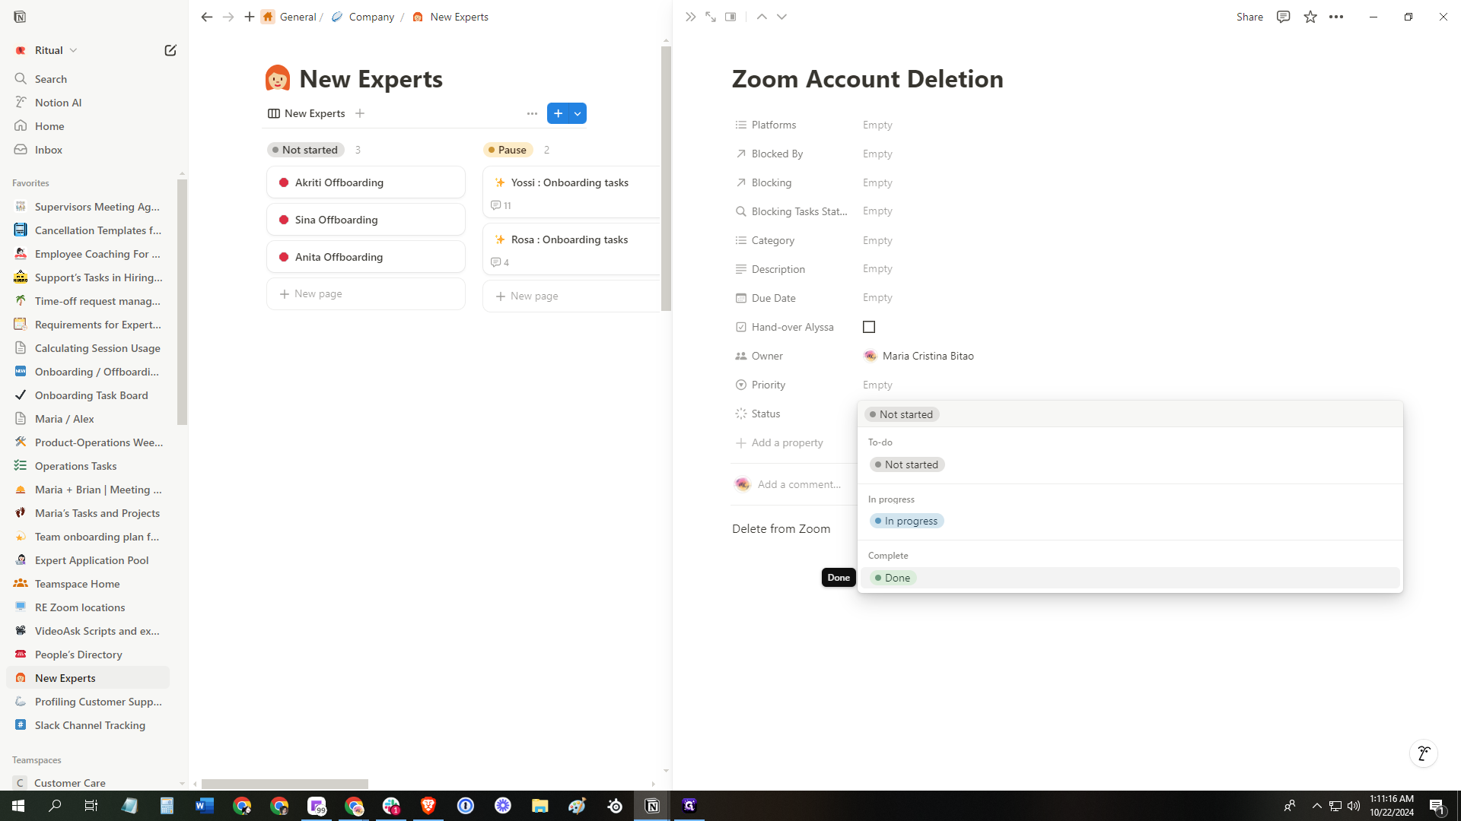Click the Zoom Account Deletion title
Screen dimensions: 1461x821
[867, 79]
